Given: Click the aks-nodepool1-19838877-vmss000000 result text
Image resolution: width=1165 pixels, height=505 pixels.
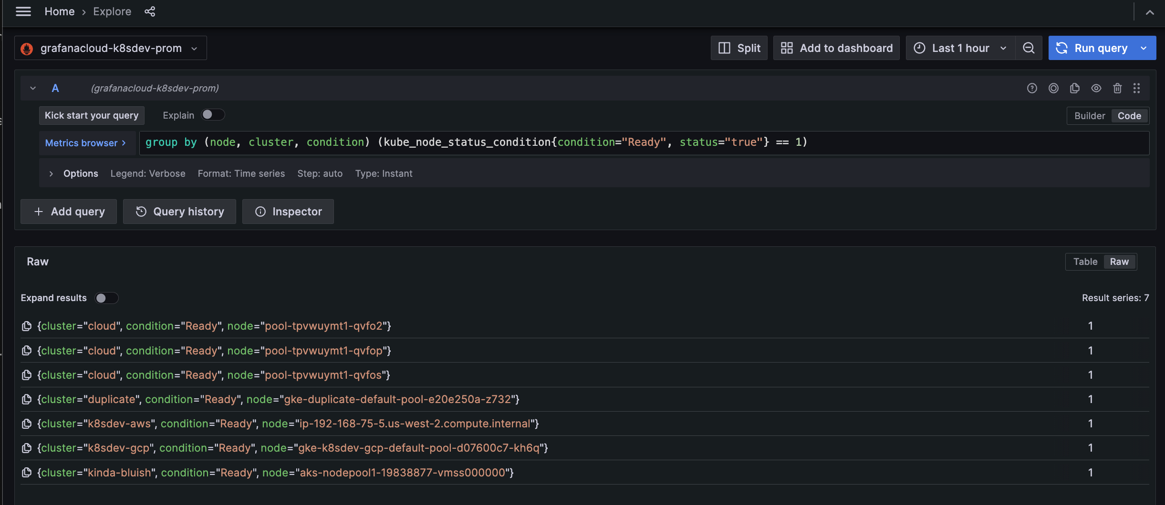Looking at the screenshot, I should (x=402, y=473).
